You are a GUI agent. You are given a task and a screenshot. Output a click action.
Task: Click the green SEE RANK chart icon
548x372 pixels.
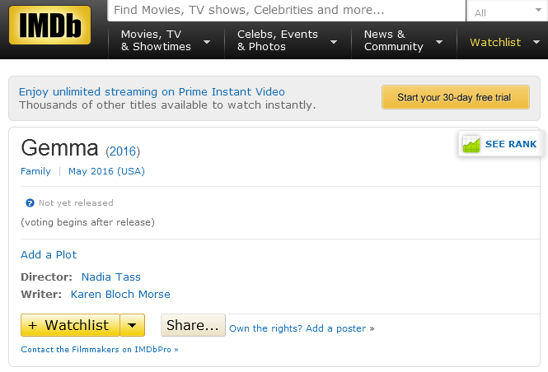click(x=471, y=144)
